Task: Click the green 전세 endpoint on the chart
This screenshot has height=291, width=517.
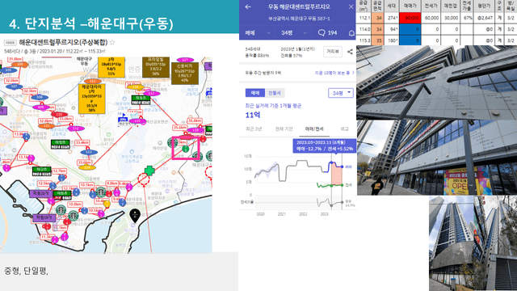Action: [x=342, y=185]
